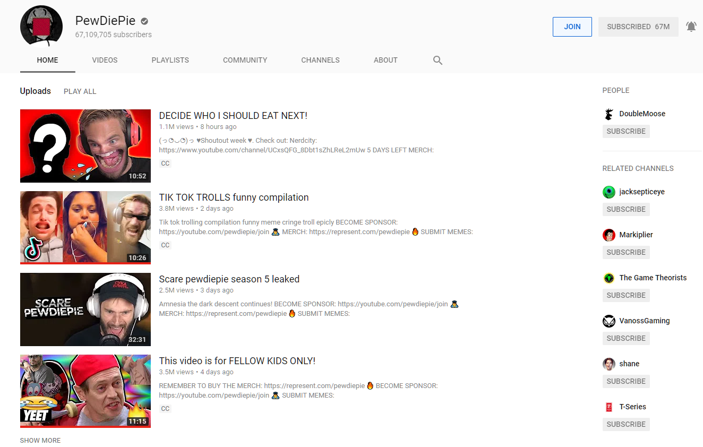Click the SUBSCRIBED 67M button
Screen dimensions: 703x447
tap(638, 27)
